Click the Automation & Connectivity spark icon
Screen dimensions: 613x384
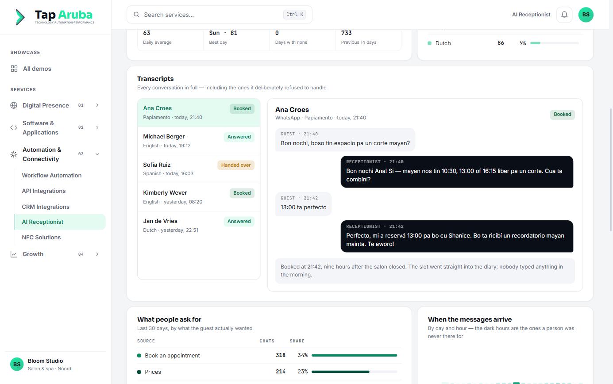(x=14, y=154)
